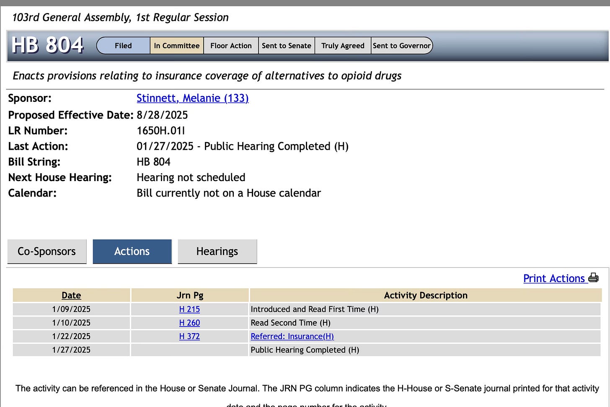This screenshot has height=407, width=610.
Task: Open sponsor Stinnett, Melanie (133) link
Action: coord(193,98)
